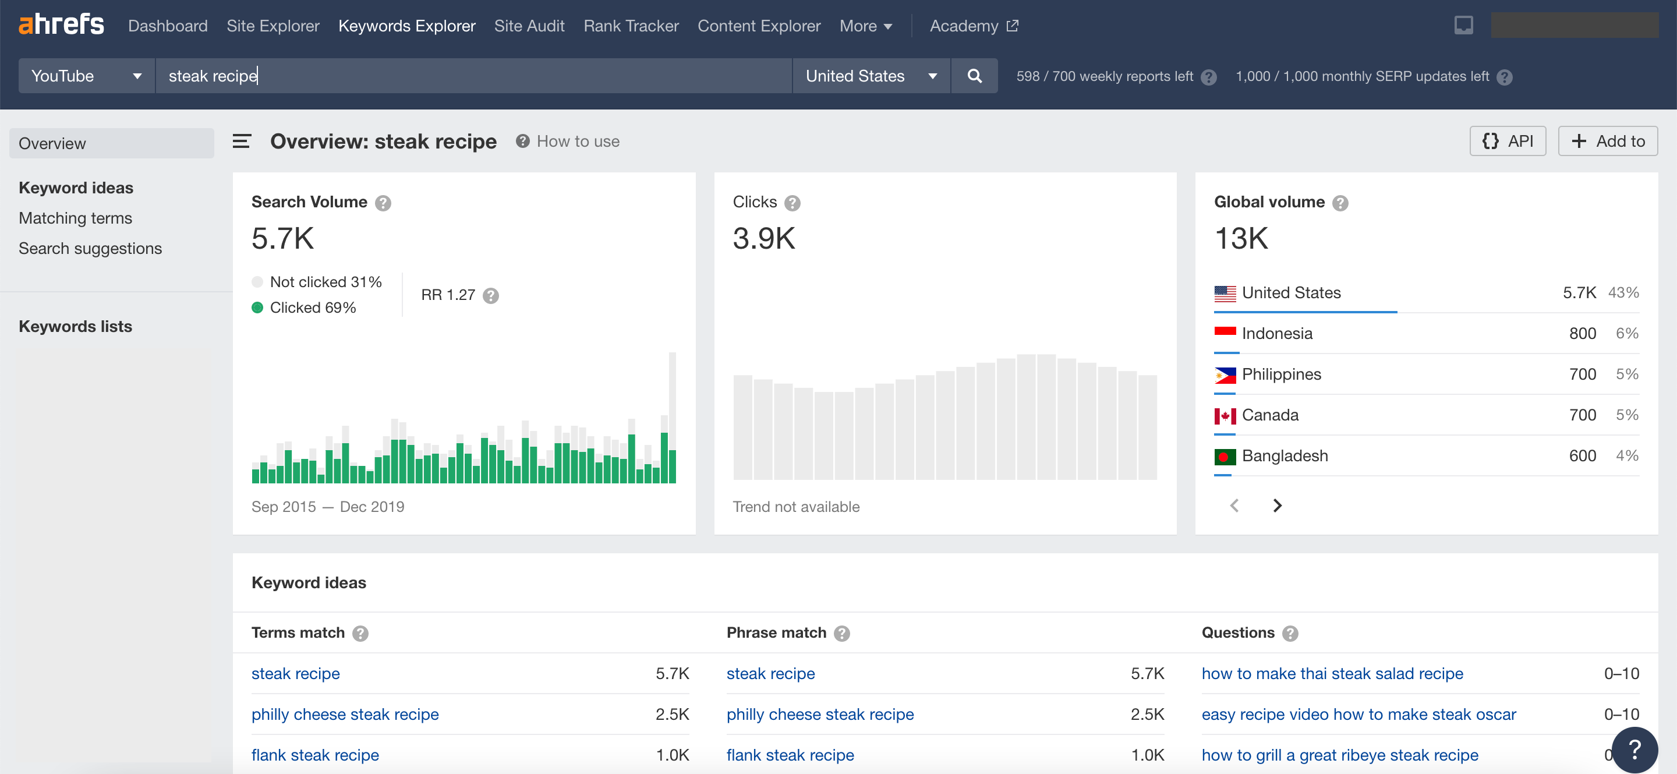This screenshot has height=774, width=1677.
Task: Expand the More navigation menu
Action: click(865, 26)
